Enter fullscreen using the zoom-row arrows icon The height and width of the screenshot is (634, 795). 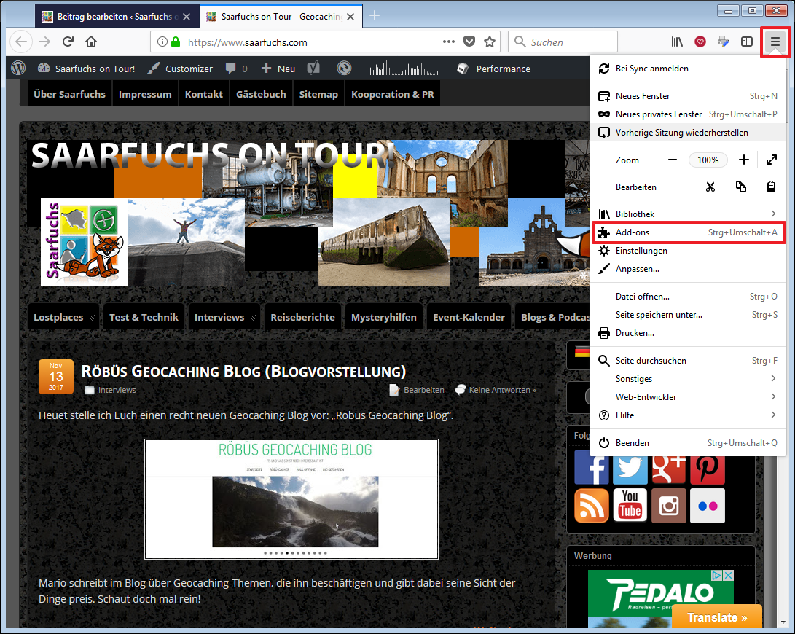coord(772,160)
